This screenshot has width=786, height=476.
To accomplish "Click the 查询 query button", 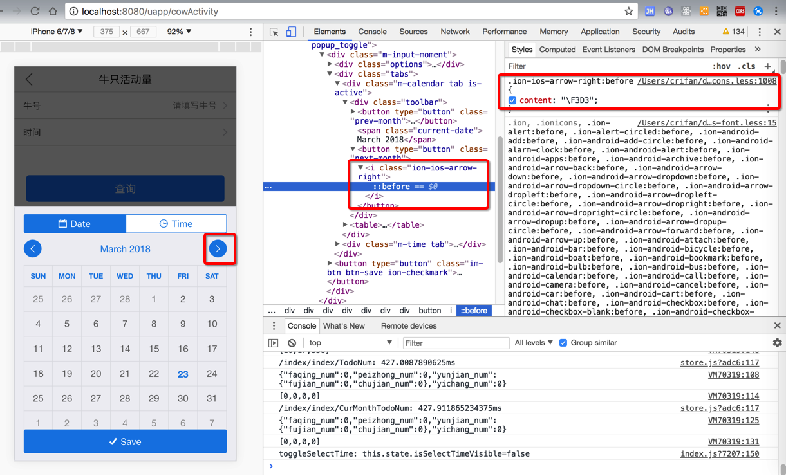I will point(125,188).
